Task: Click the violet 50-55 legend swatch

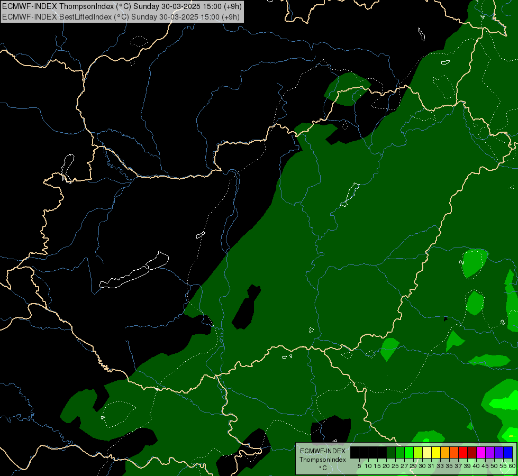Action: (499, 452)
